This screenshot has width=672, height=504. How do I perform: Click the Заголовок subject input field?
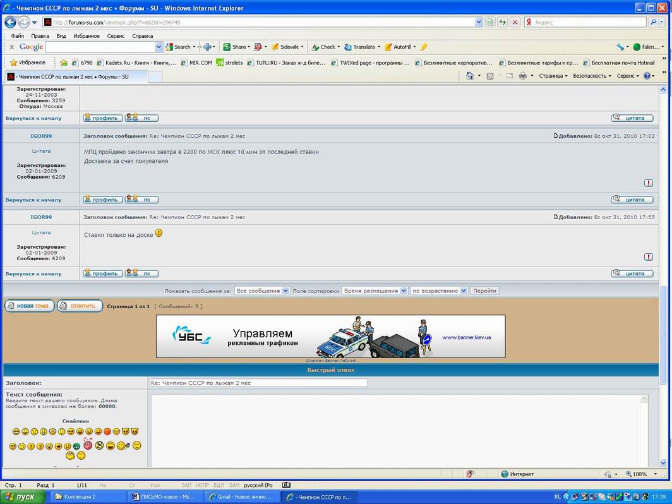point(258,383)
